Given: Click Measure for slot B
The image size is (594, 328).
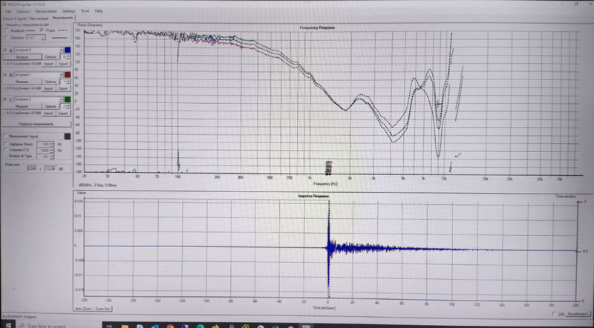Looking at the screenshot, I should (x=22, y=82).
